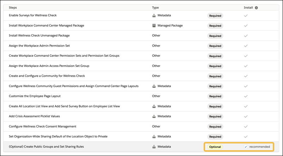Click Required badge for Install Wellness Check Unmanaged Package

click(215, 36)
